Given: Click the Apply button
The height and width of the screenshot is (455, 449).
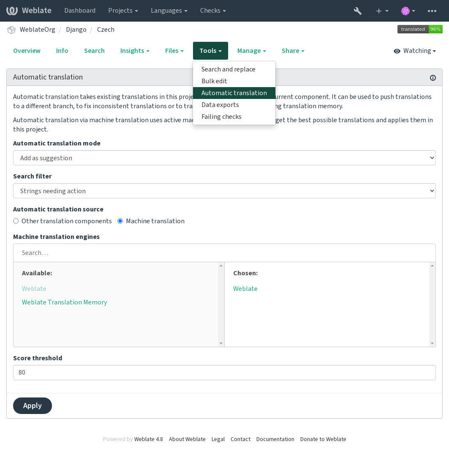Looking at the screenshot, I should point(33,406).
